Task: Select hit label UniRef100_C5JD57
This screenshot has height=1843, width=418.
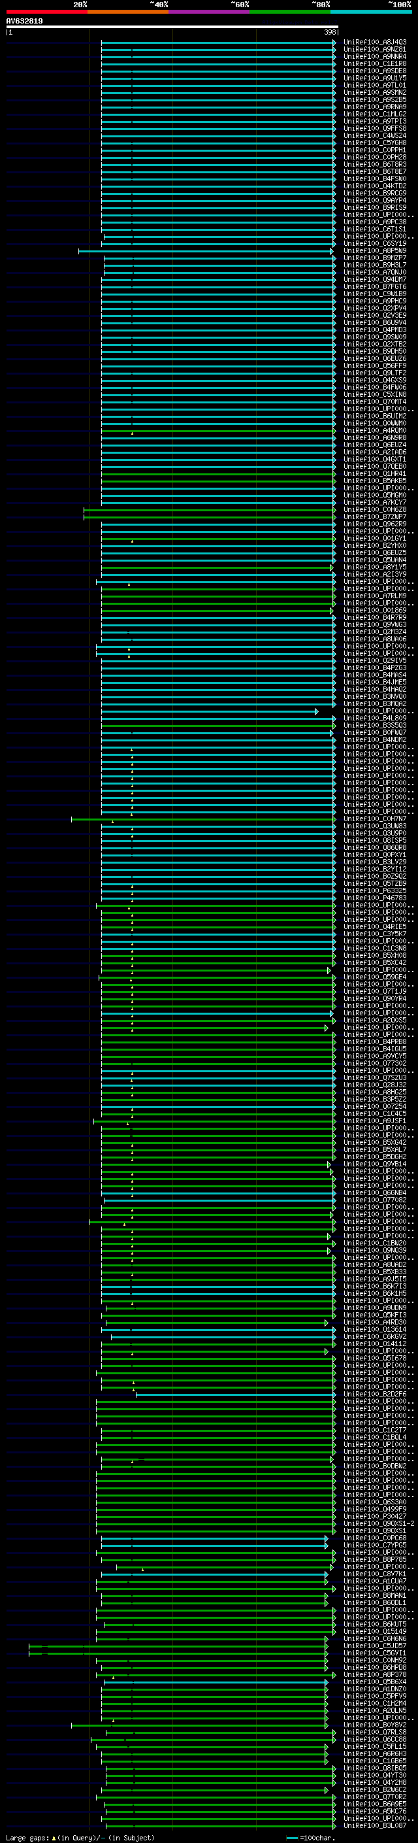Action: 375,1646
